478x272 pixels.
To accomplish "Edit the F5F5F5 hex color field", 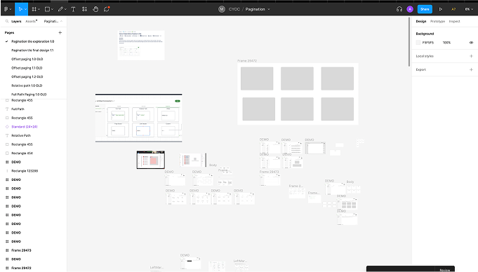I will tap(428, 43).
